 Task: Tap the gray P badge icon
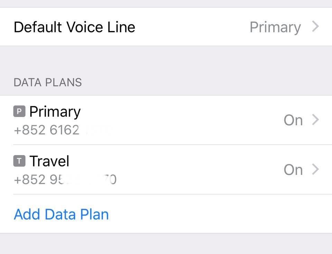point(19,111)
